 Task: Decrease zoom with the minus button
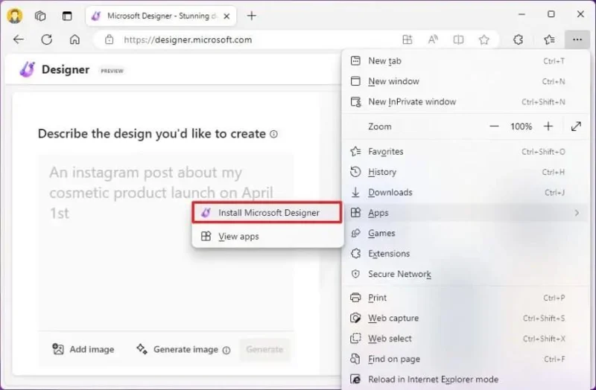point(494,127)
